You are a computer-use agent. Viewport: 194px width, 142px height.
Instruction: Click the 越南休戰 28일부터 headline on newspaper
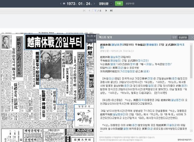point(55,42)
